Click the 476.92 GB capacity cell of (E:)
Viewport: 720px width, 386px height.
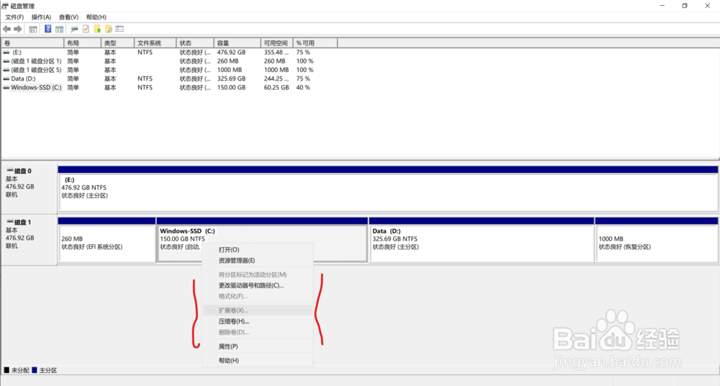click(231, 53)
